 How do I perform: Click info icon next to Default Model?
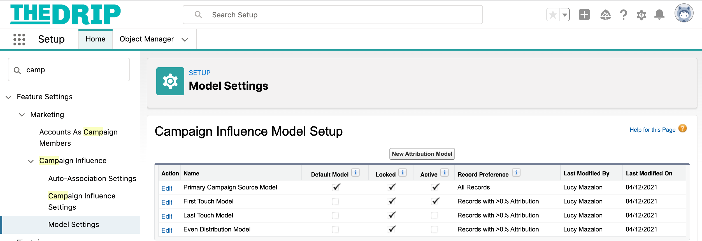click(x=355, y=173)
